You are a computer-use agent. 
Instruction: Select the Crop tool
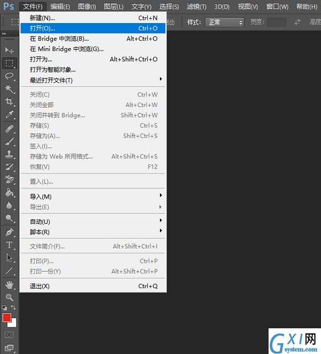point(9,101)
